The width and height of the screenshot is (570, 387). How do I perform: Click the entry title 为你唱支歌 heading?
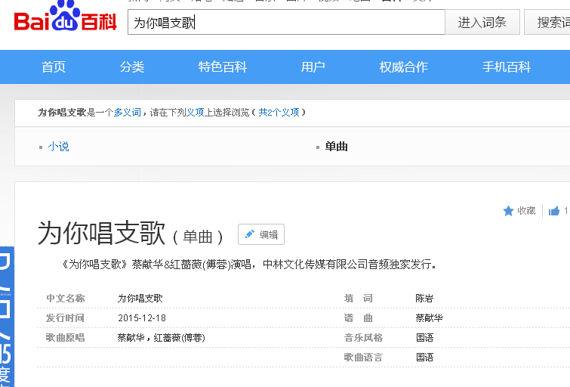point(101,234)
